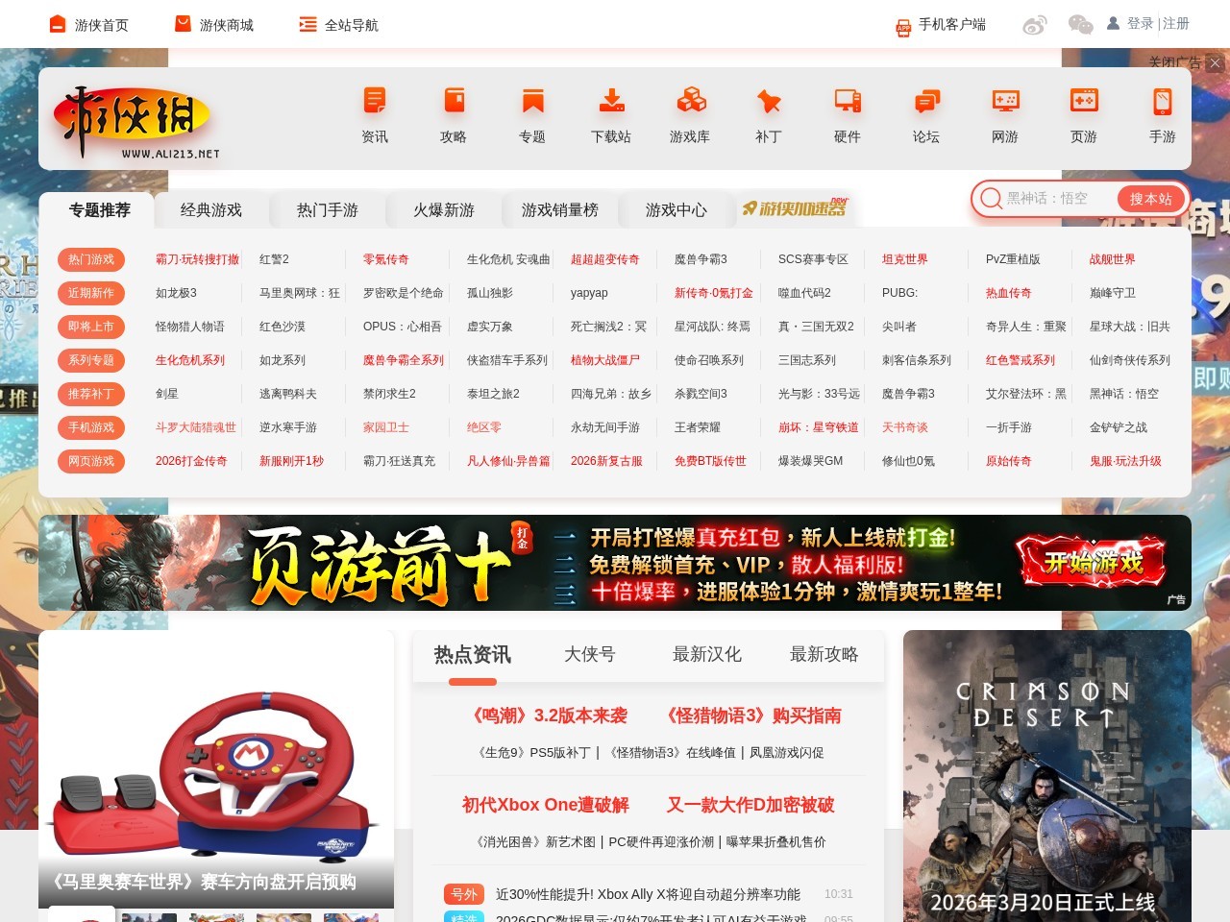The height and width of the screenshot is (922, 1230).
Task: Click the 搜本站 search button
Action: pos(1150,199)
